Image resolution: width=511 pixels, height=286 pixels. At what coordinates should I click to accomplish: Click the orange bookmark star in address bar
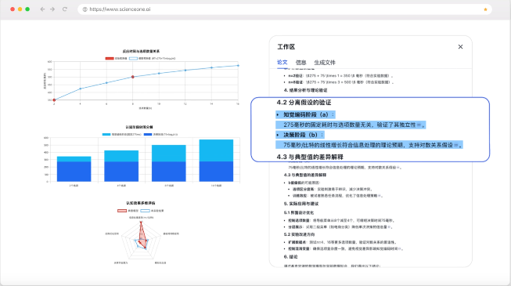485,9
